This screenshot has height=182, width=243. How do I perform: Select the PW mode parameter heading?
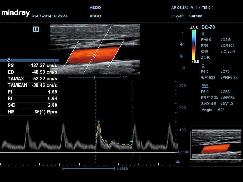click(205, 86)
